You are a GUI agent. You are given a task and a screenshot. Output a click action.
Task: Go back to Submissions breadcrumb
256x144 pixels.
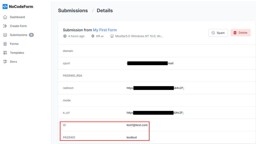tap(73, 11)
